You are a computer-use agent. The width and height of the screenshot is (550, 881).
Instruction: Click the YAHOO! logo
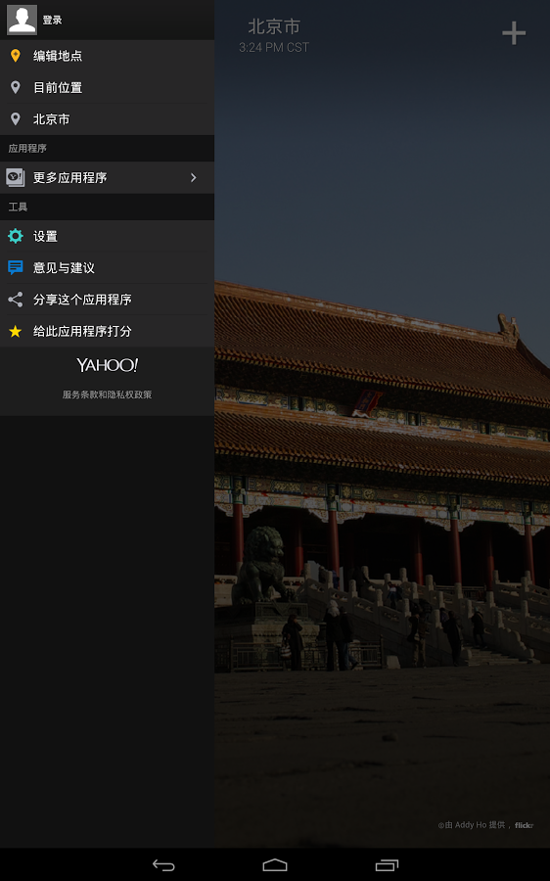(x=108, y=365)
